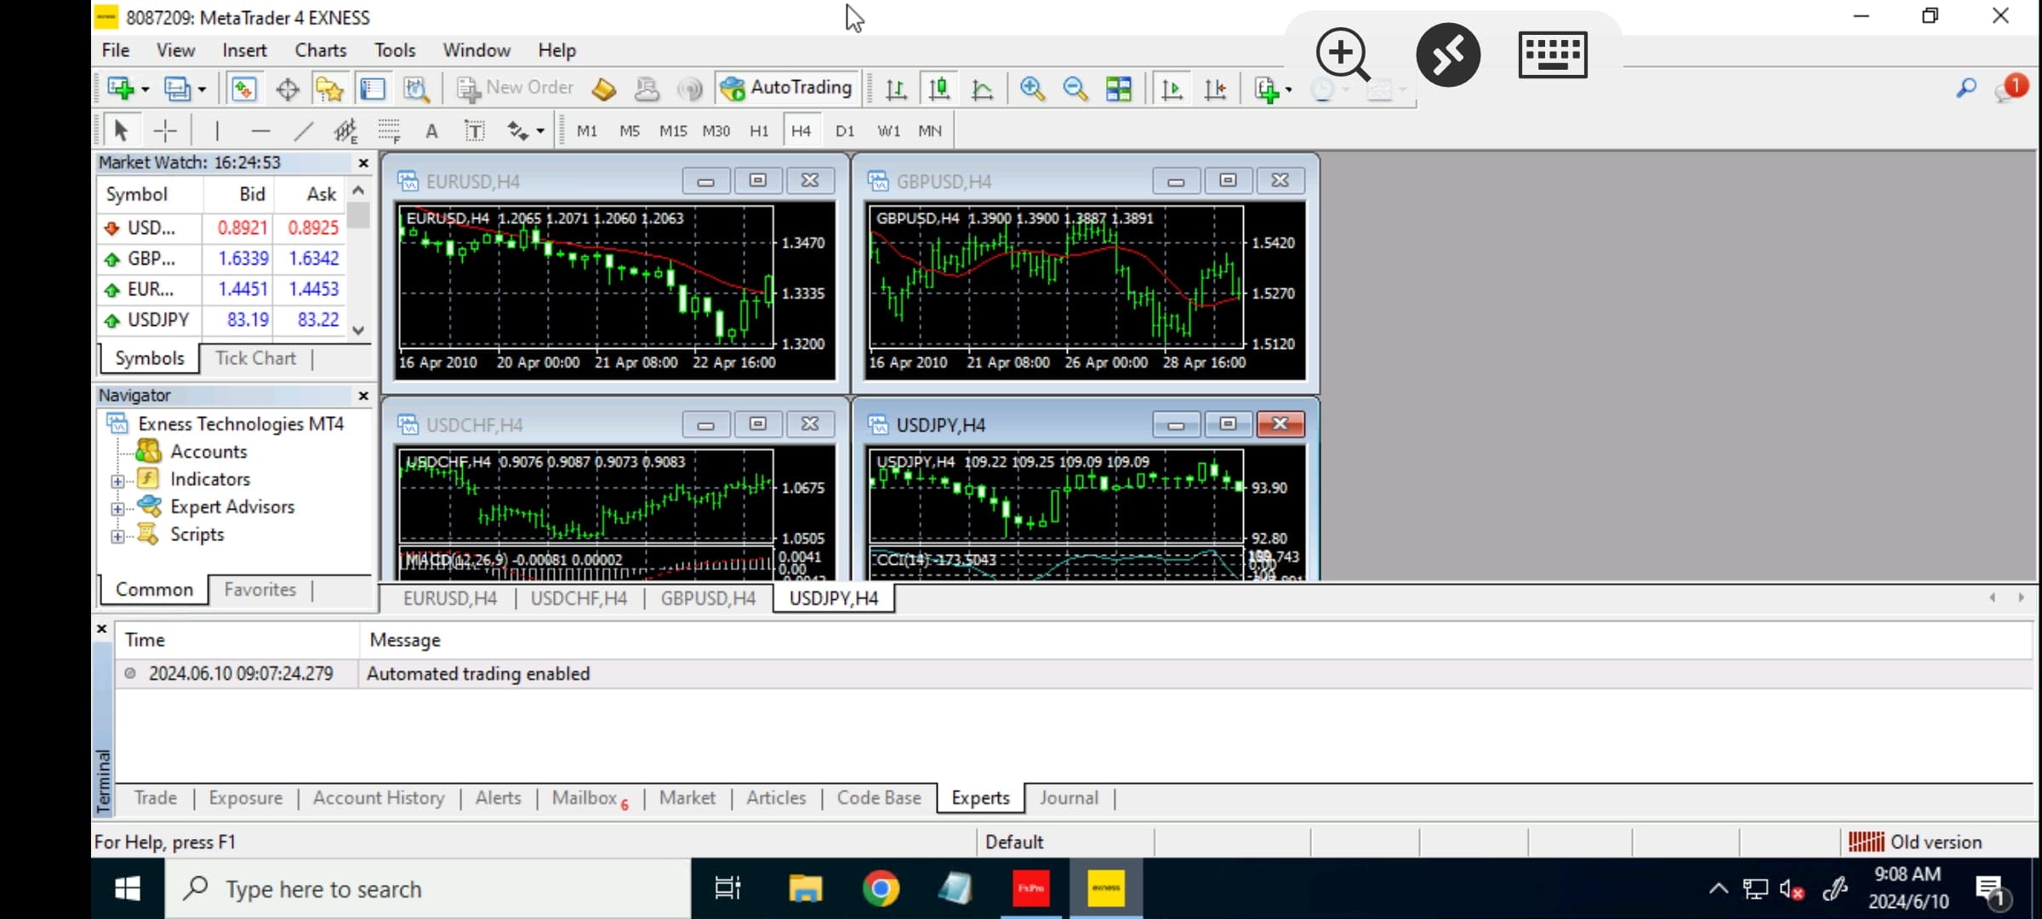Click the zoom in chart icon
The width and height of the screenshot is (2042, 919).
click(x=1032, y=88)
